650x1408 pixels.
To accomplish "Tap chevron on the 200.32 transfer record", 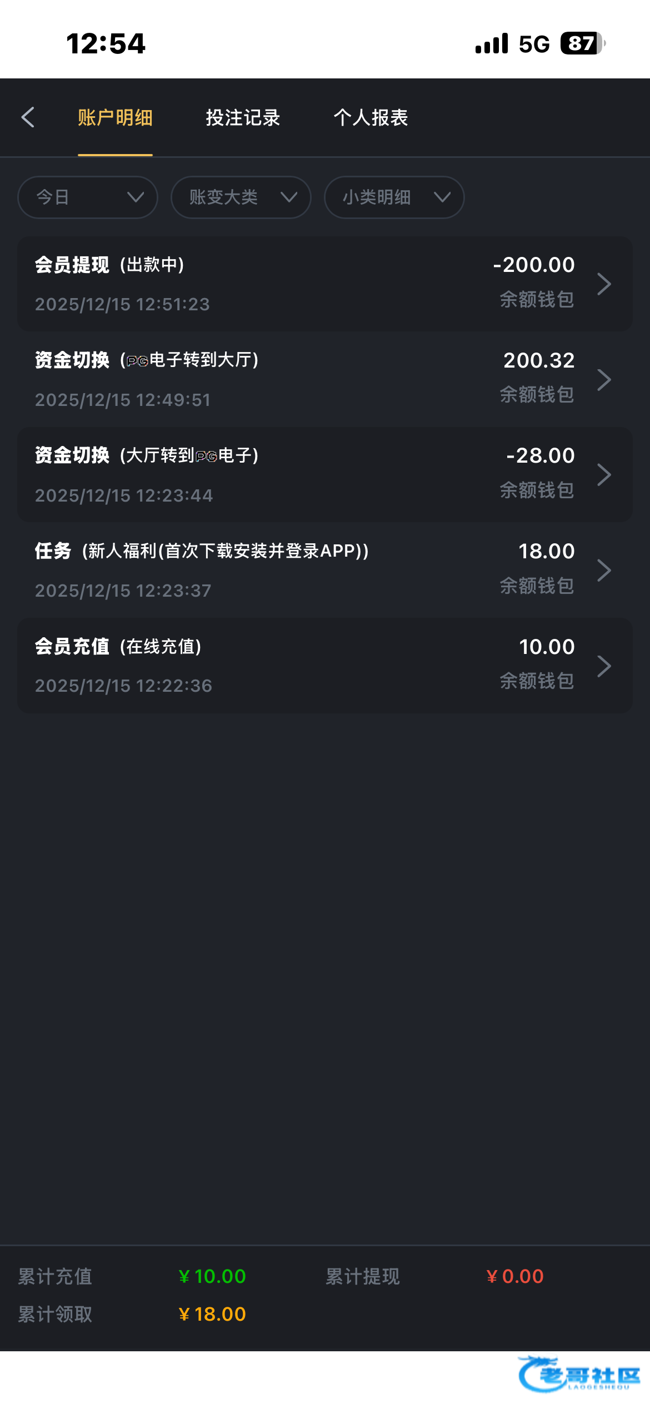I will pyautogui.click(x=604, y=380).
